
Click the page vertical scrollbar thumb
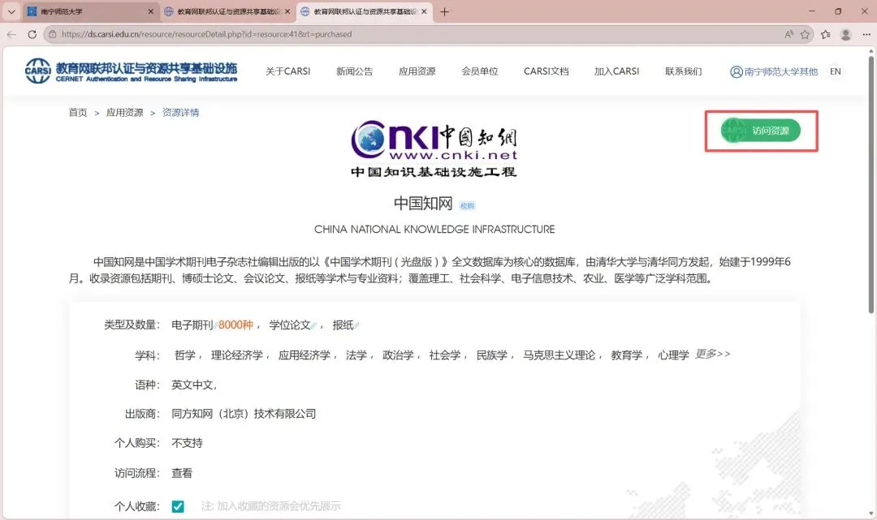click(871, 184)
